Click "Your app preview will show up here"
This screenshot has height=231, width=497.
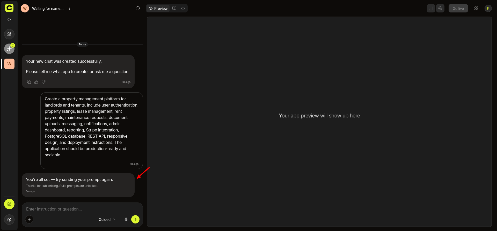[319, 116]
